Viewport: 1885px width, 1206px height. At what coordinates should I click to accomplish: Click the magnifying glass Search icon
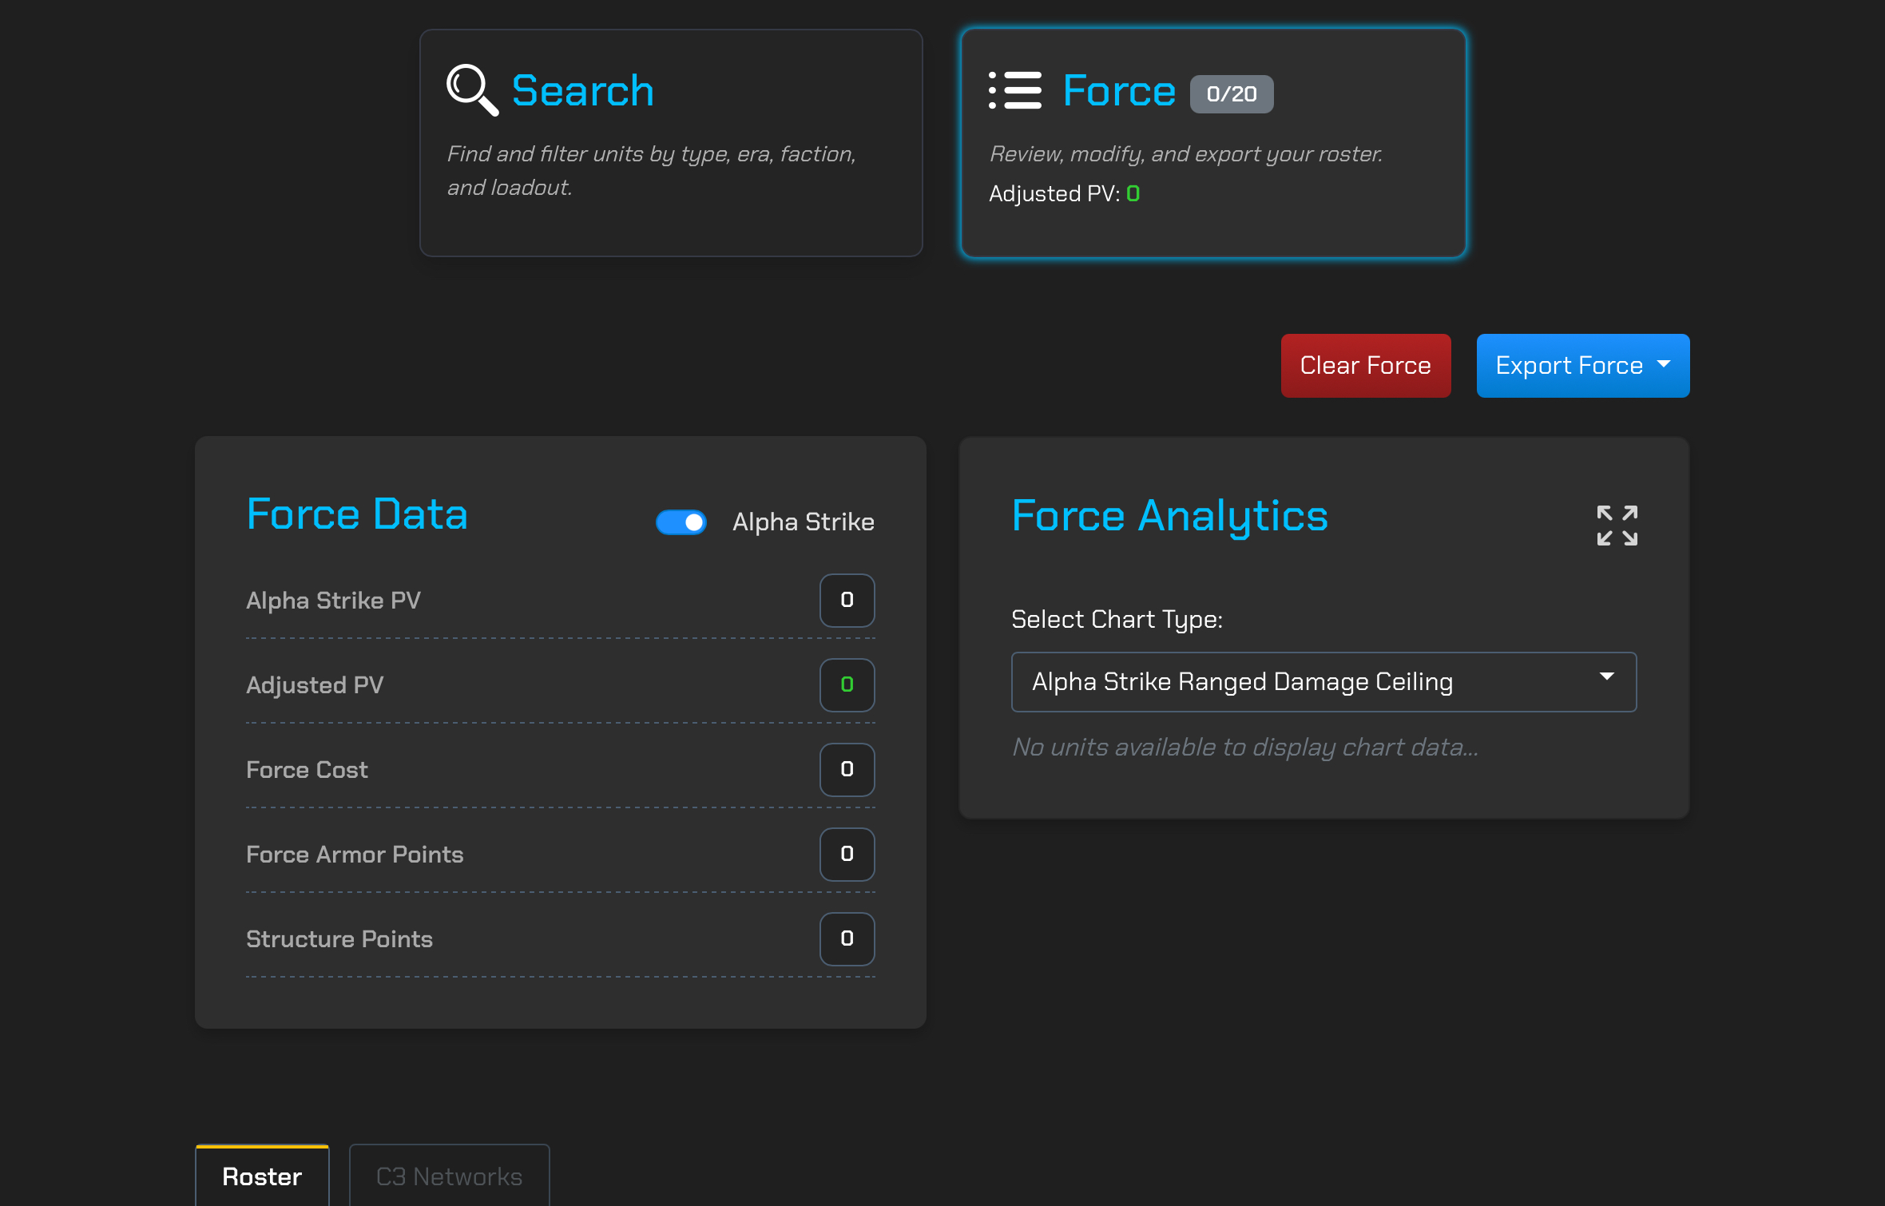[x=472, y=89]
